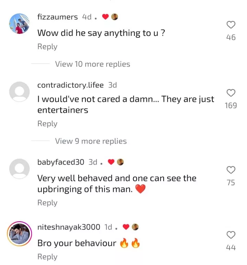Reply to babyfaced30's comment
The width and height of the screenshot is (247, 265).
47,203
